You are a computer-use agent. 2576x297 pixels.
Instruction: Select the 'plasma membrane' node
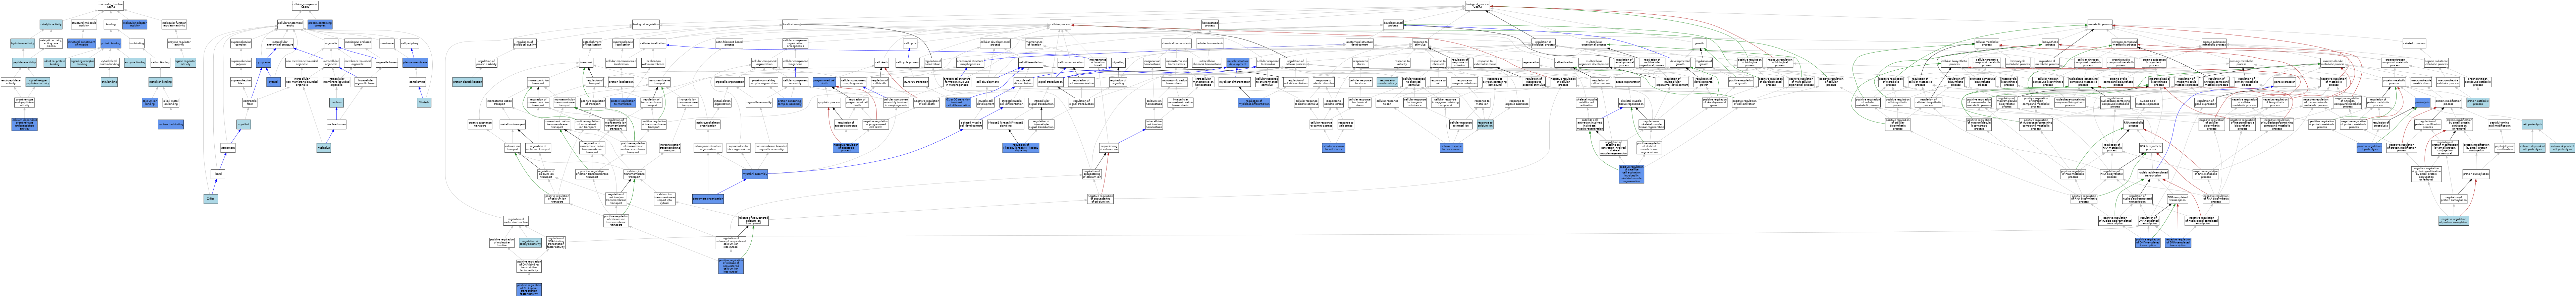pyautogui.click(x=415, y=63)
